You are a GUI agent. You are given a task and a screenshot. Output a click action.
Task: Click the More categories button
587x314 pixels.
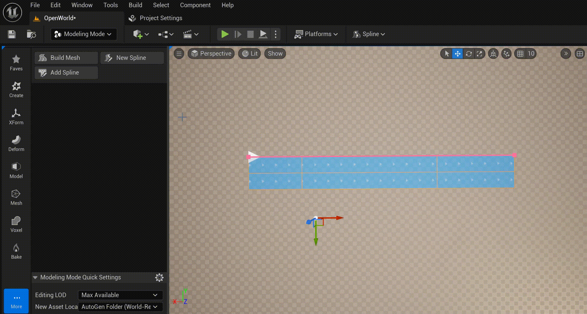pyautogui.click(x=16, y=301)
